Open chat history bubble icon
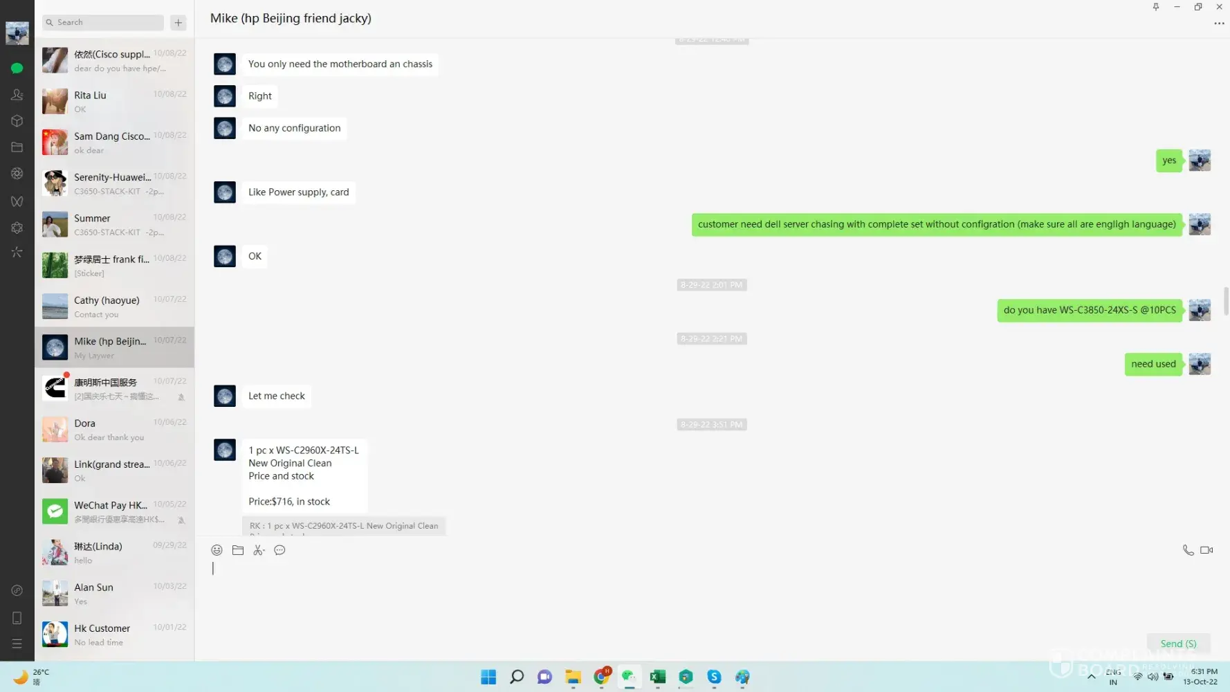The image size is (1230, 692). 279,550
